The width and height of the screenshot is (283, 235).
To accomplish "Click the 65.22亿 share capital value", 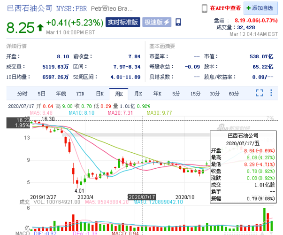I will [x=263, y=67].
